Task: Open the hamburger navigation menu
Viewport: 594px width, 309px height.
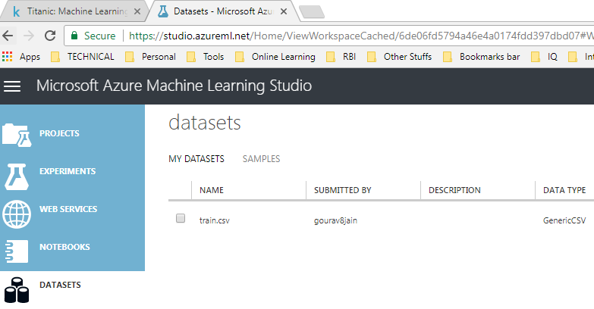Action: coord(12,86)
